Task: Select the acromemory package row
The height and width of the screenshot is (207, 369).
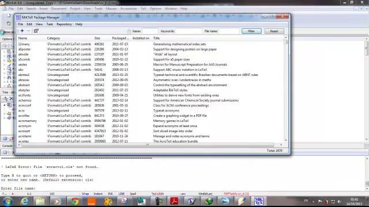Action: click(x=150, y=121)
